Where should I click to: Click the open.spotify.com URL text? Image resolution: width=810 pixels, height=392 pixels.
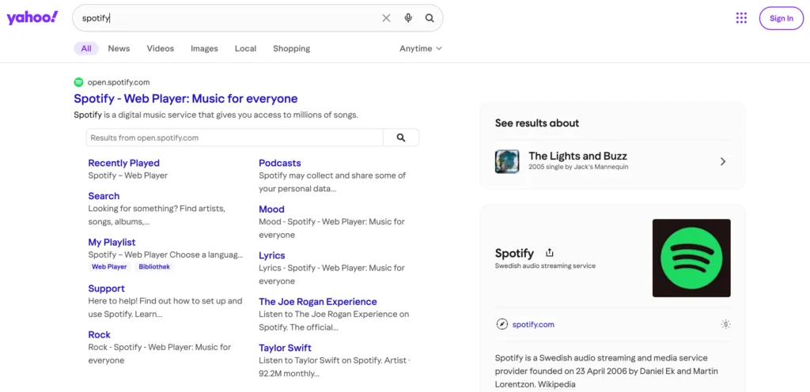pyautogui.click(x=119, y=82)
